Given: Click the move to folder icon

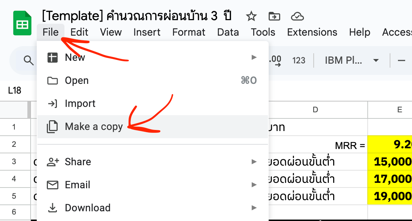Looking at the screenshot, I should pos(274,17).
